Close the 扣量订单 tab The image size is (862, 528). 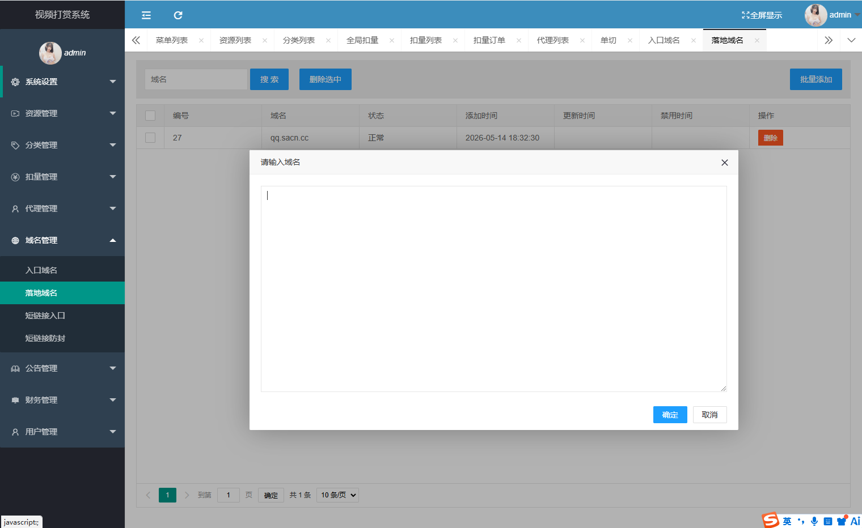point(519,41)
